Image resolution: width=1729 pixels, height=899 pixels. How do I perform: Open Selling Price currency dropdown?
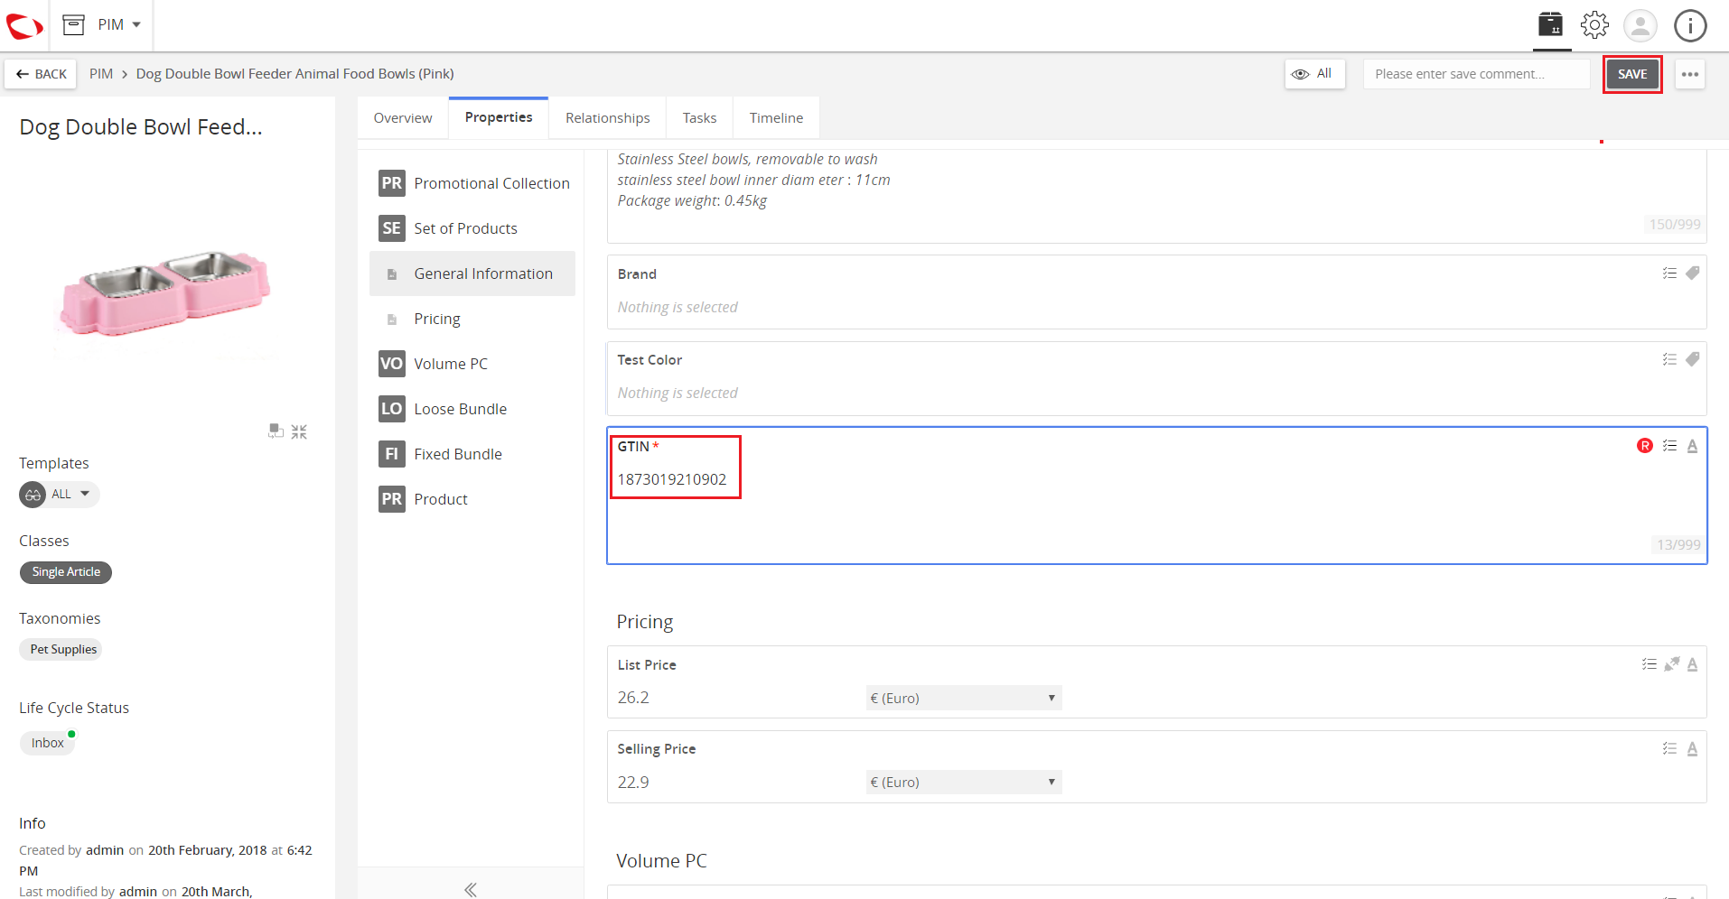click(963, 782)
